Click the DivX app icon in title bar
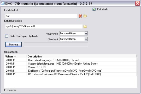141x94 pixels. 3,4
